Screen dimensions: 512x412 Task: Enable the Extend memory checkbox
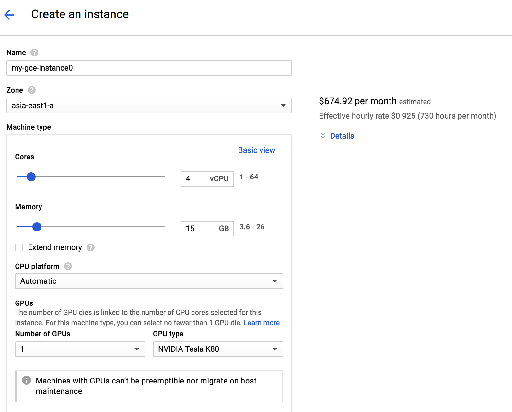click(19, 247)
